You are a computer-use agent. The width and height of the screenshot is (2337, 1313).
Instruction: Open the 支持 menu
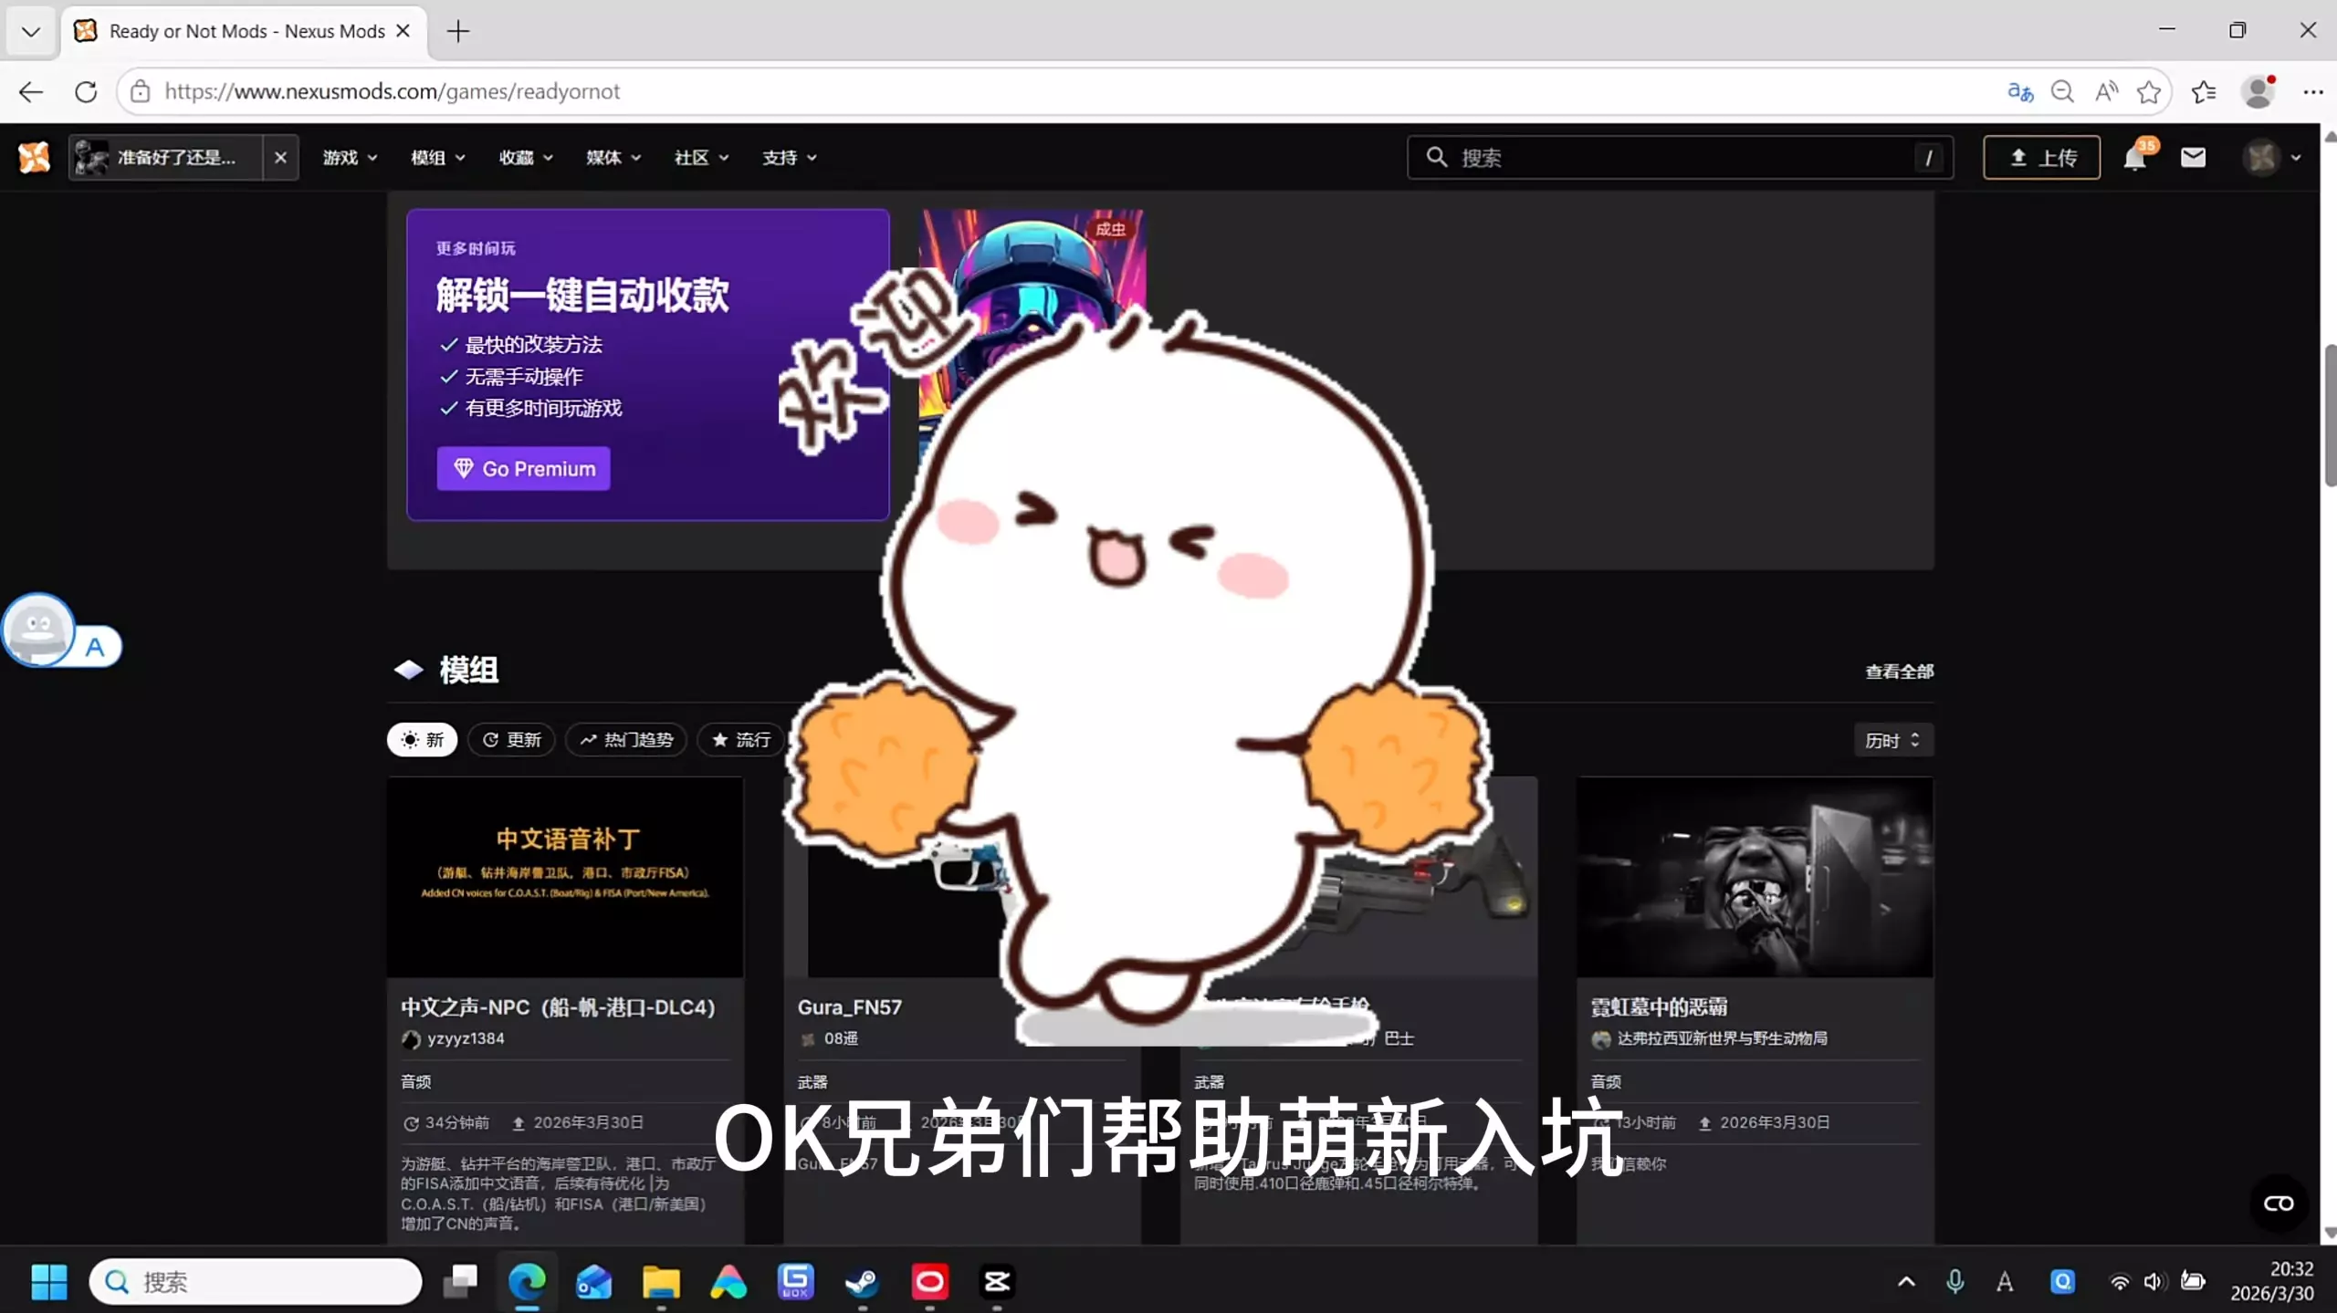(790, 158)
